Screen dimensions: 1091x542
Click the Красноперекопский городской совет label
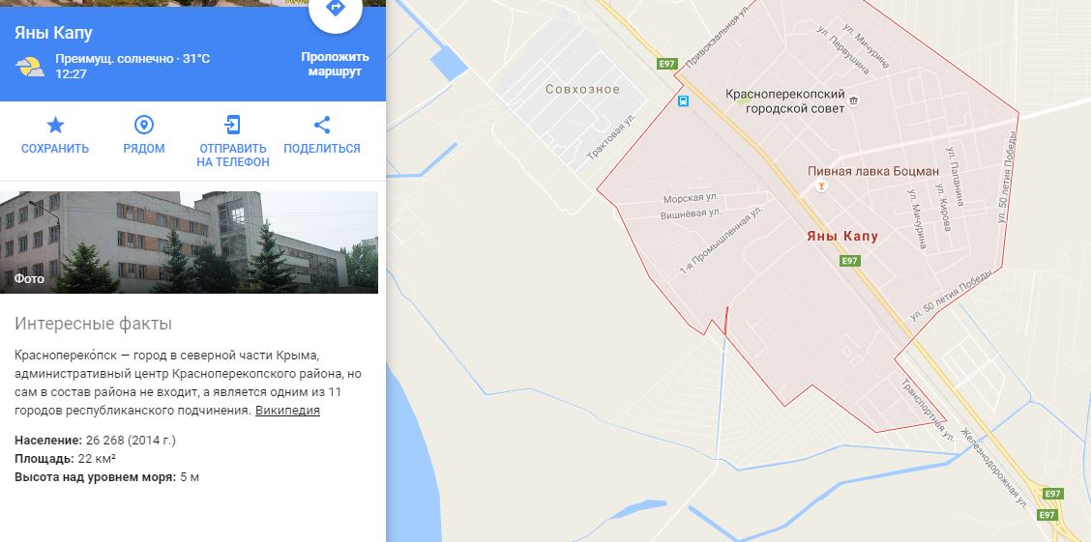[x=784, y=100]
